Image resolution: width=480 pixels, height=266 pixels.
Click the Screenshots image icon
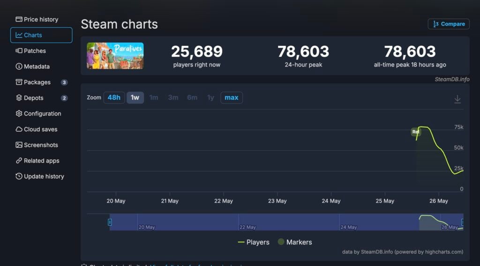pyautogui.click(x=19, y=145)
